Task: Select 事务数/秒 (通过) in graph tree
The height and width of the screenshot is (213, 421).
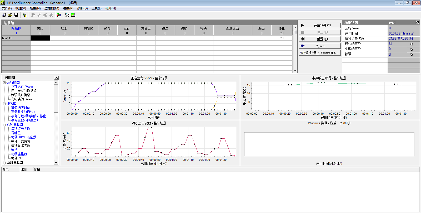Action: 23,112
